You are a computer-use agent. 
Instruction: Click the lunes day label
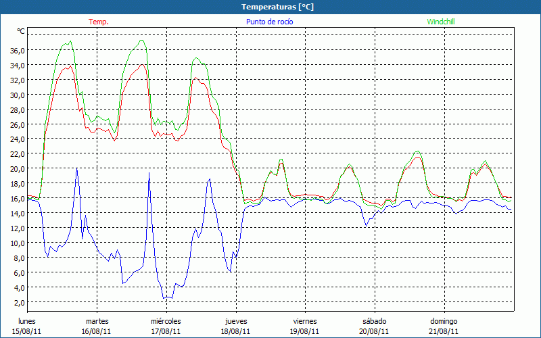tap(28, 321)
